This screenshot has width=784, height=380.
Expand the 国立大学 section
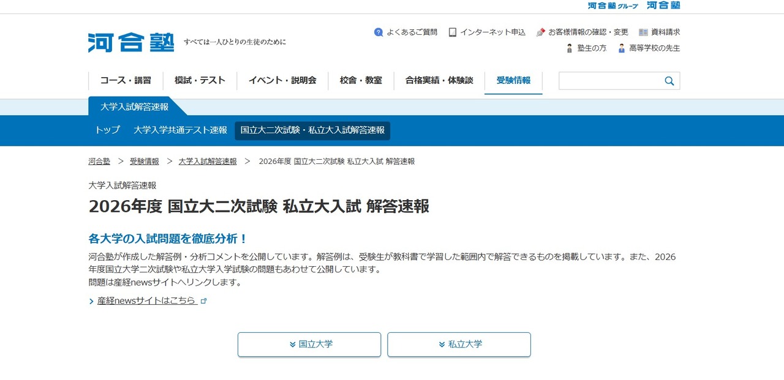[309, 344]
